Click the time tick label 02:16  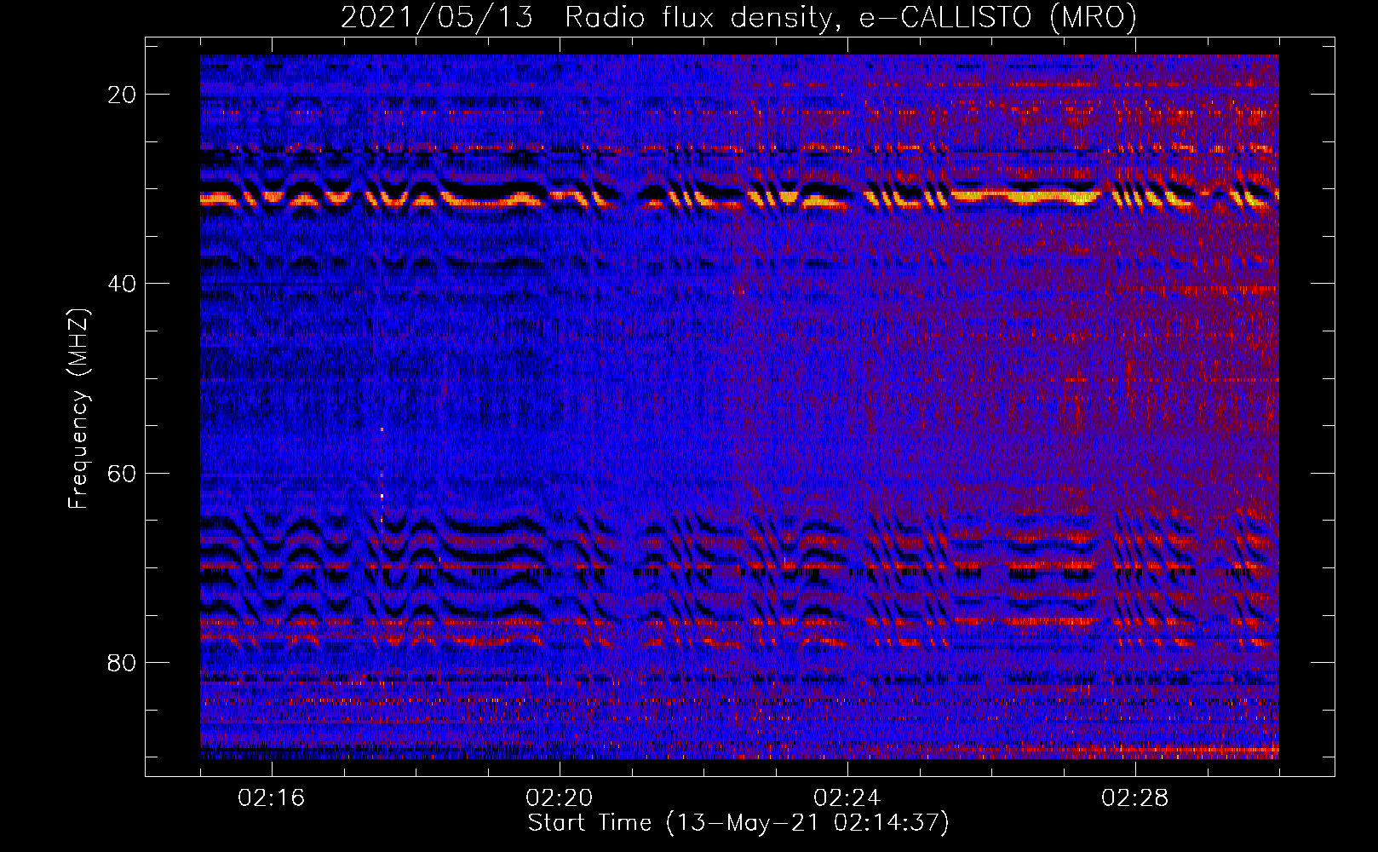point(272,798)
